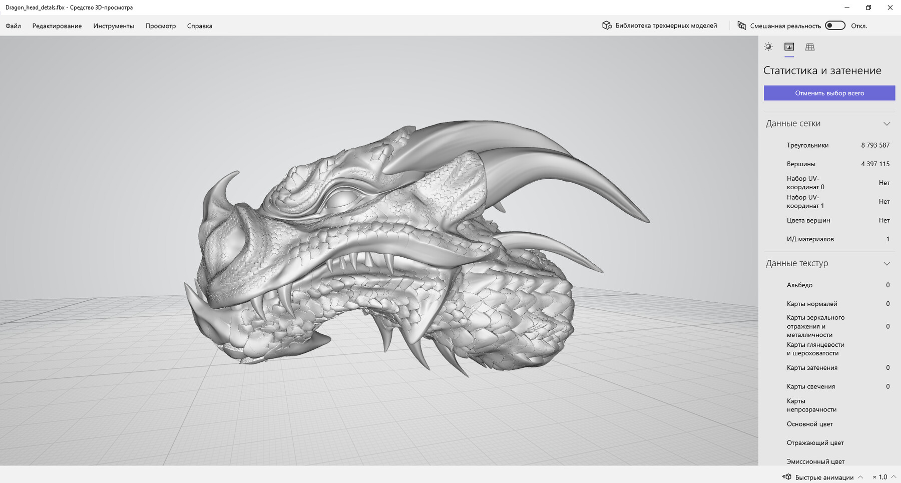Expand the Быстрые анимации panel

tap(861, 476)
